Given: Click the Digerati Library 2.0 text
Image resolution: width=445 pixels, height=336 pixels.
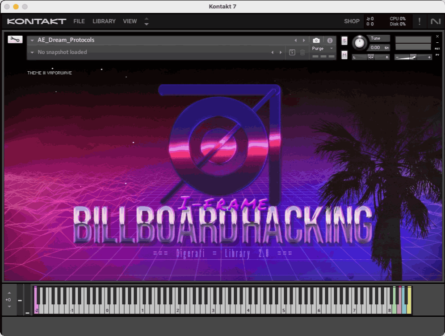Looking at the screenshot, I should coord(222,253).
